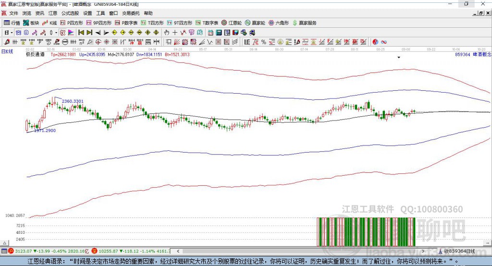
Task: Click the bottom horizontal scrollbar left arrow
Action: (178, 251)
